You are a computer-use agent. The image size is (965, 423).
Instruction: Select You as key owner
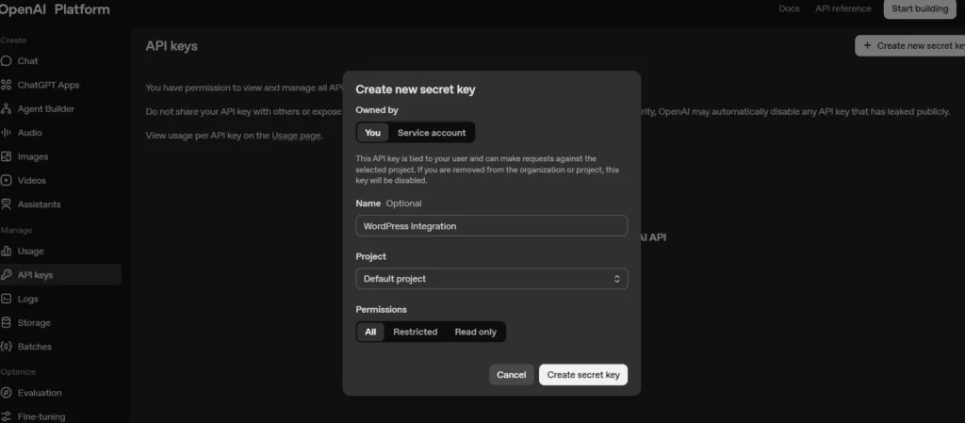point(372,133)
